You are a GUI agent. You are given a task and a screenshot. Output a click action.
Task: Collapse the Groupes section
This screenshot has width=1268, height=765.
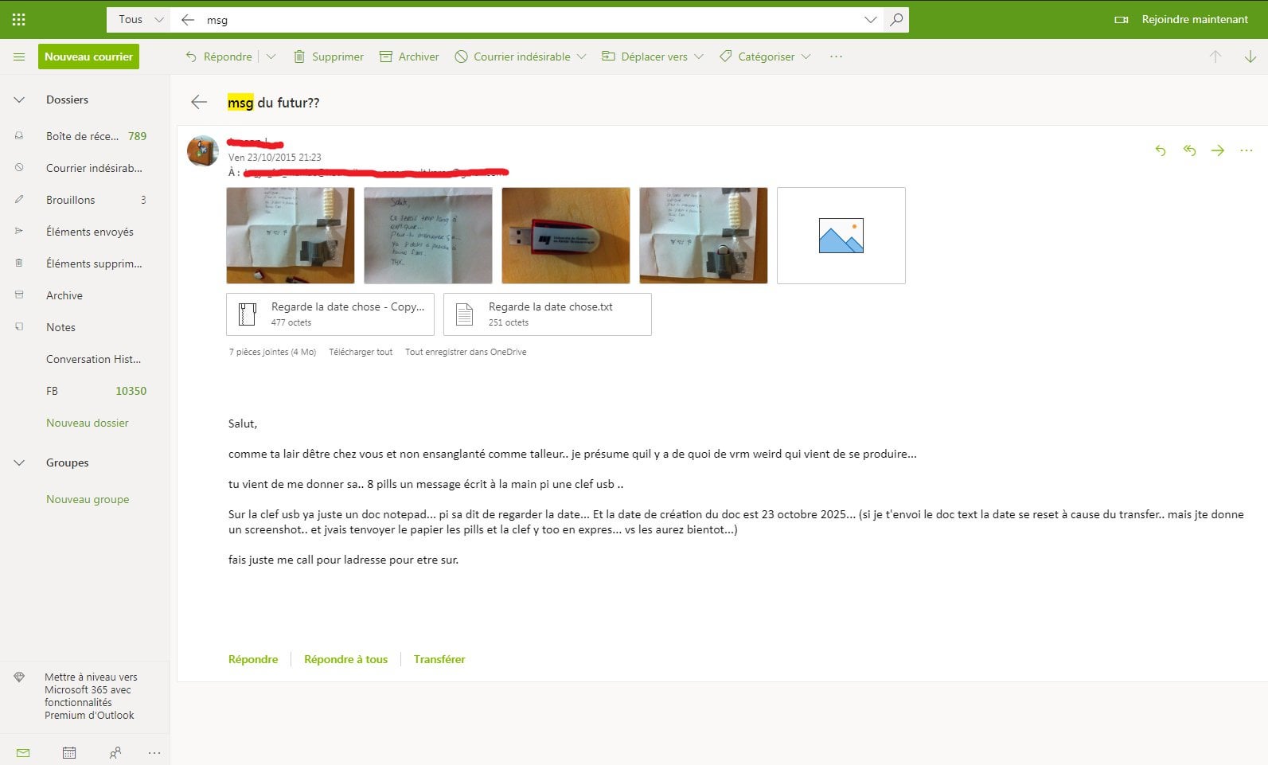(x=19, y=463)
